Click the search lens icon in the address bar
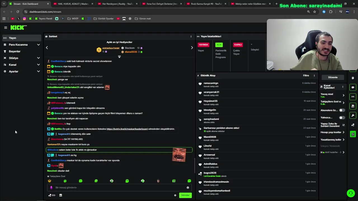Screen dimensions: 358x201 tap(308, 12)
